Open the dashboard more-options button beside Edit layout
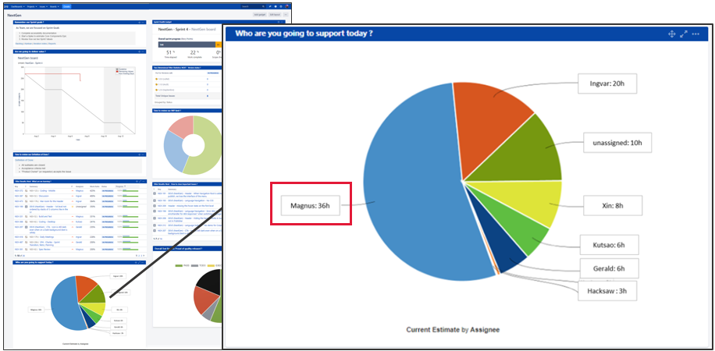Viewport: 715px width, 351px height. click(286, 15)
